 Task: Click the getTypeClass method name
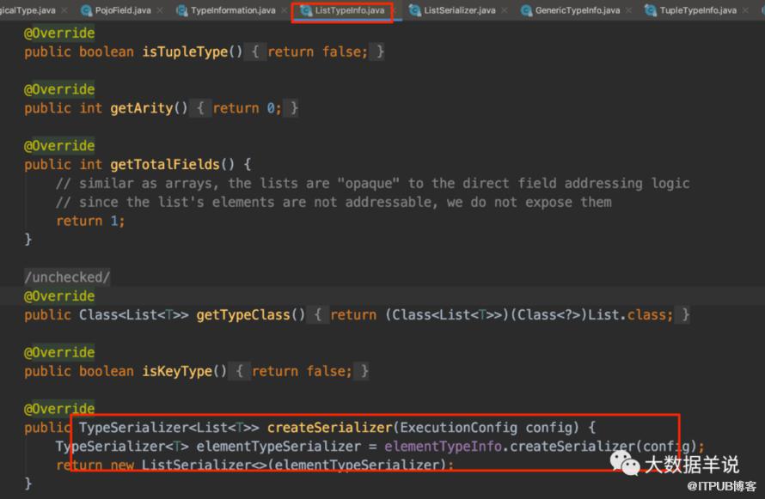(243, 315)
